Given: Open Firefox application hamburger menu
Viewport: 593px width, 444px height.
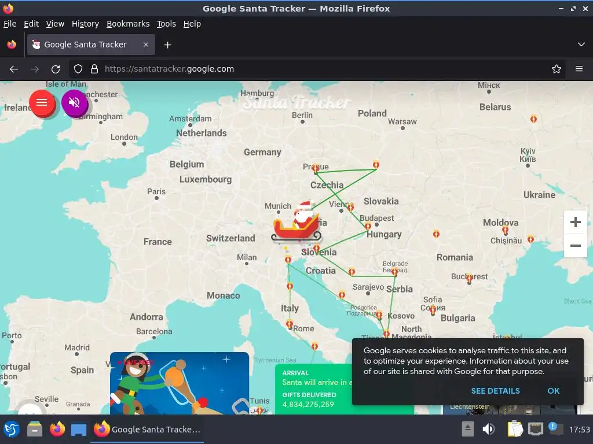Looking at the screenshot, I should 579,69.
